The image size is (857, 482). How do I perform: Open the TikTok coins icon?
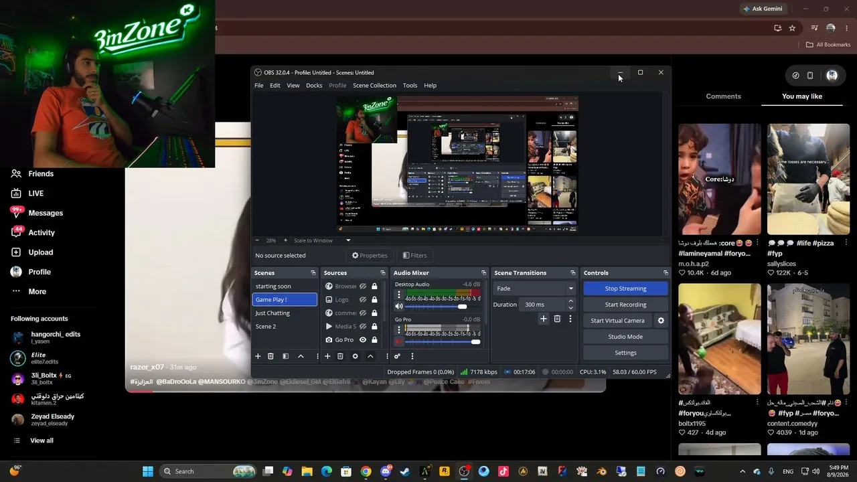795,76
